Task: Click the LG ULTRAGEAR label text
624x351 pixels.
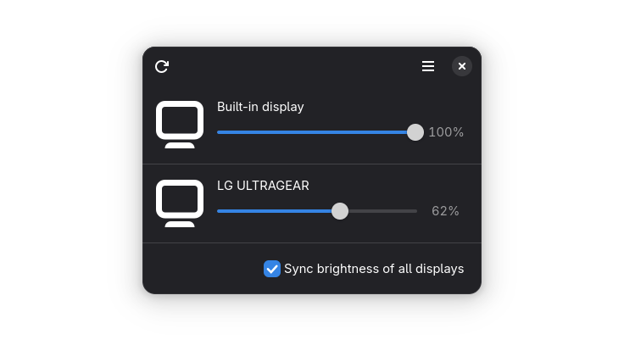Action: point(263,186)
